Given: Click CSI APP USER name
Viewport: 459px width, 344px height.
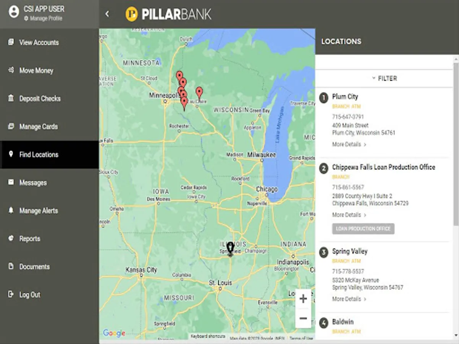Looking at the screenshot, I should pyautogui.click(x=44, y=9).
